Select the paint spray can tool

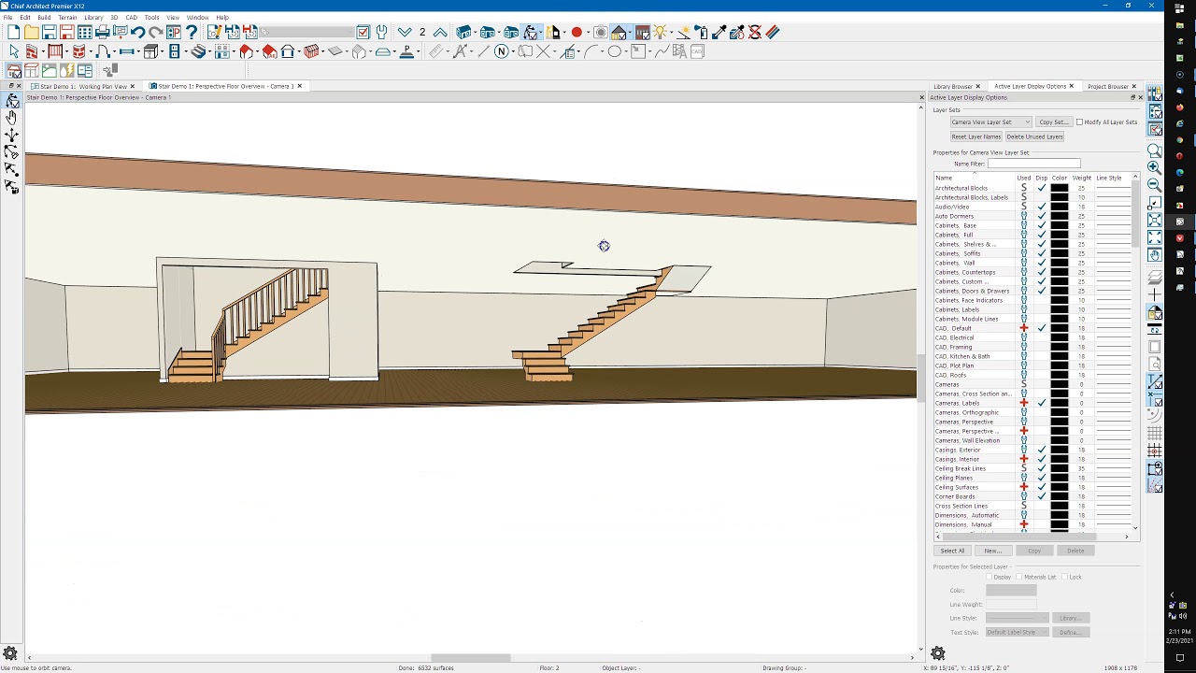click(x=701, y=33)
